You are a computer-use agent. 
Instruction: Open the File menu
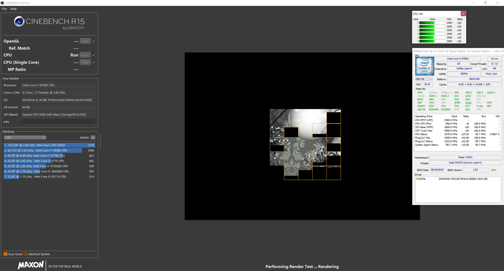(4, 9)
